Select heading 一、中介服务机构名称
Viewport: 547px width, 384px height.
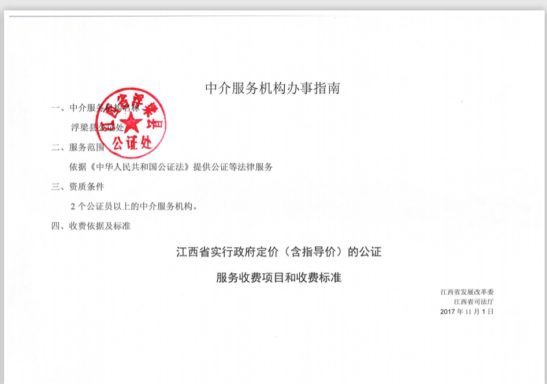pos(95,108)
